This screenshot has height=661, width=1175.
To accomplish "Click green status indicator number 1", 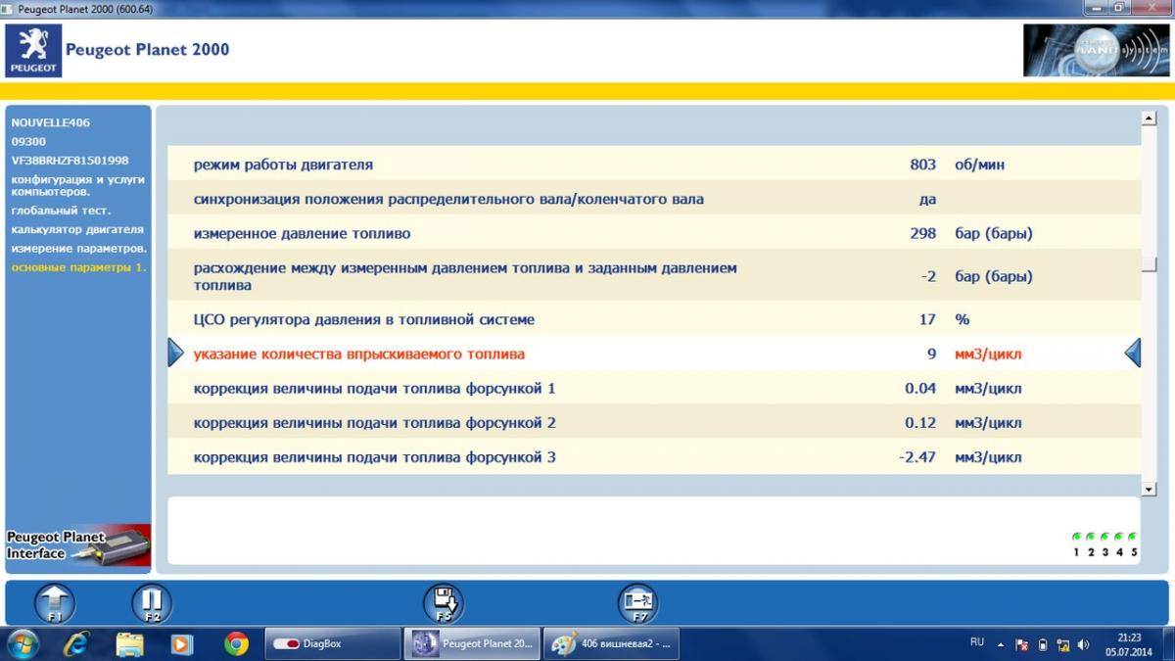I will pos(1076,537).
